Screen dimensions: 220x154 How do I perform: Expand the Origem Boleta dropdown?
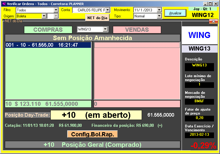(x=44, y=16)
